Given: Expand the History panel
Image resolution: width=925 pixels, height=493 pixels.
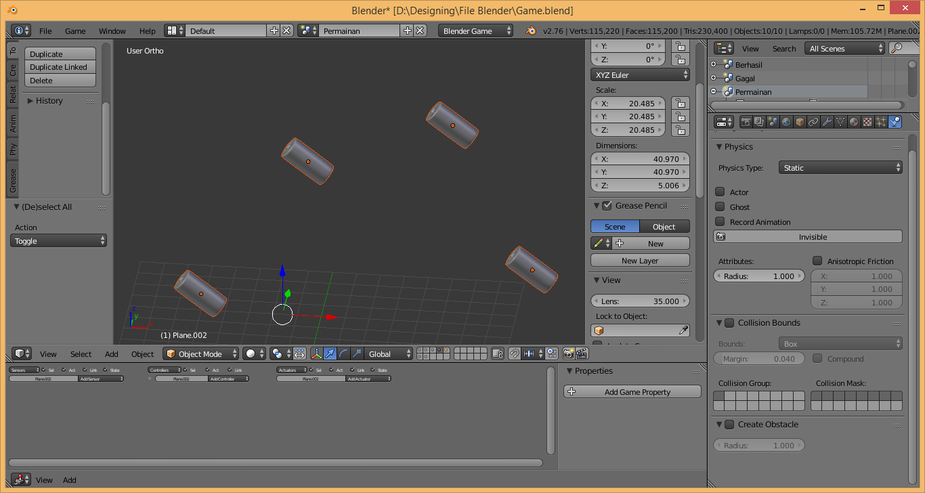Looking at the screenshot, I should pos(49,101).
